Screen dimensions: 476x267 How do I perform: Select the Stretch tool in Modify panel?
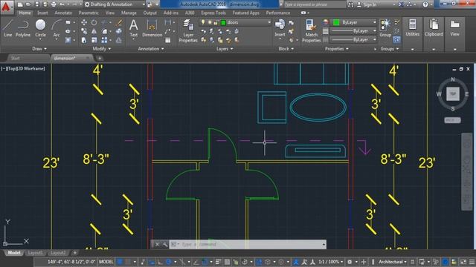pos(84,40)
